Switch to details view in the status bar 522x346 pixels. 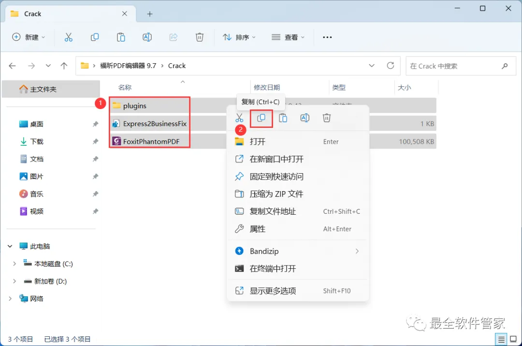pos(501,339)
